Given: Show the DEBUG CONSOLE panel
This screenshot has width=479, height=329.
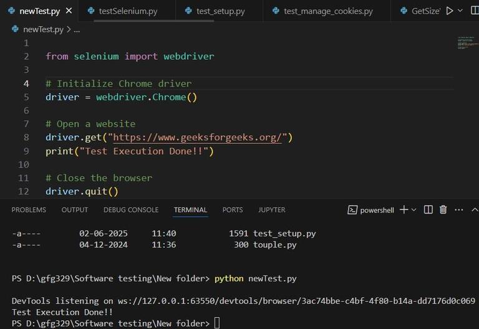Looking at the screenshot, I should pos(131,209).
